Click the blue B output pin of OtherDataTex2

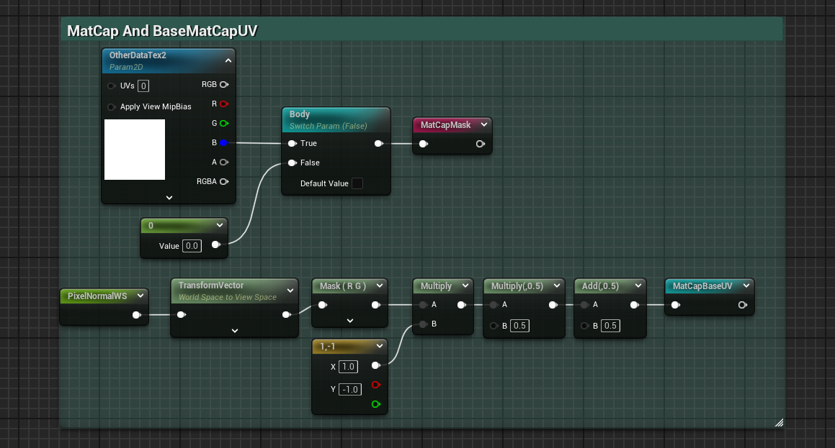point(224,143)
